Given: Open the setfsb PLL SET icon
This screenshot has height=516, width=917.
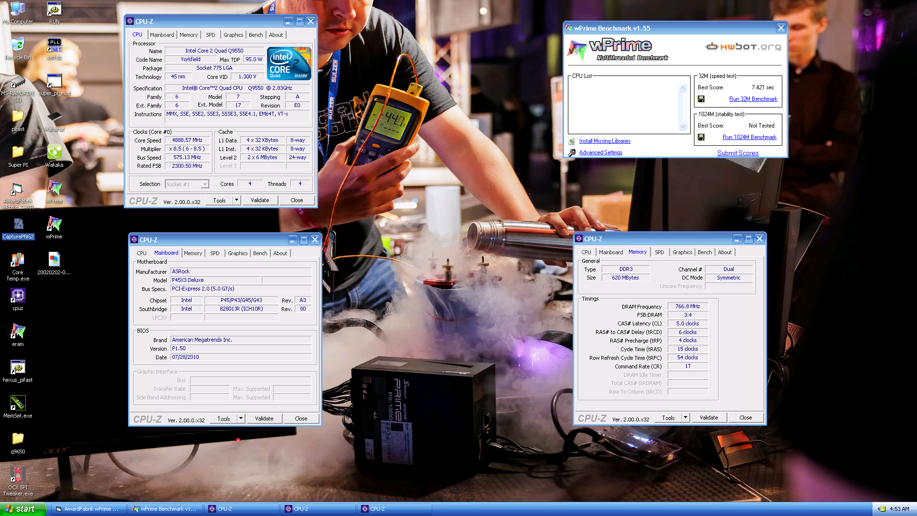Looking at the screenshot, I should 54,49.
